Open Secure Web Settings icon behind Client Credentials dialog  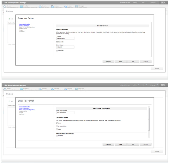pyautogui.click(x=40, y=7)
